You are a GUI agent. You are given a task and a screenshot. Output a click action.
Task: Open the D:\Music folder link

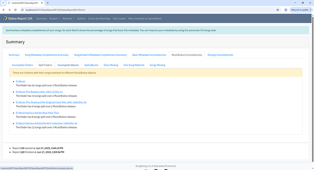(x=20, y=82)
